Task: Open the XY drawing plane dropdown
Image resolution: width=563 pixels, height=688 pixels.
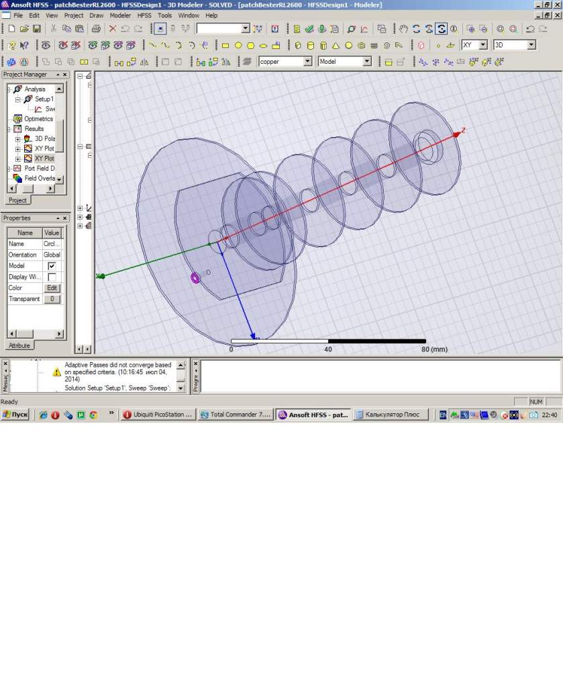Action: [483, 45]
